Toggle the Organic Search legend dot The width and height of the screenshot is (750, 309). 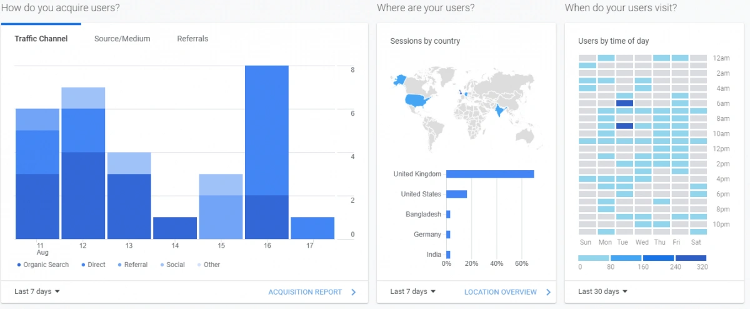(19, 265)
